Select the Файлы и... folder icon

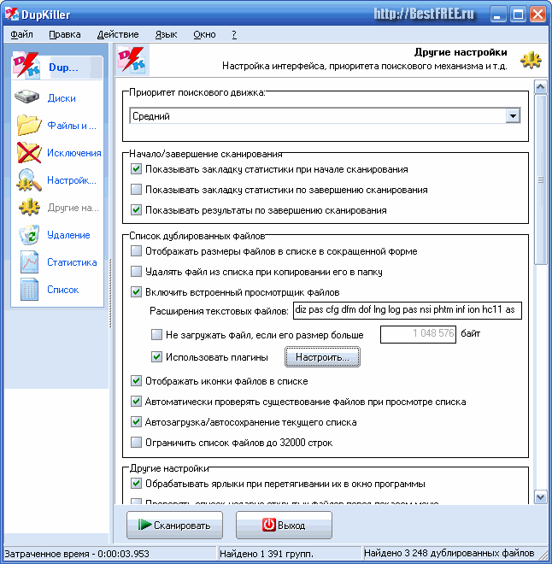(x=29, y=125)
